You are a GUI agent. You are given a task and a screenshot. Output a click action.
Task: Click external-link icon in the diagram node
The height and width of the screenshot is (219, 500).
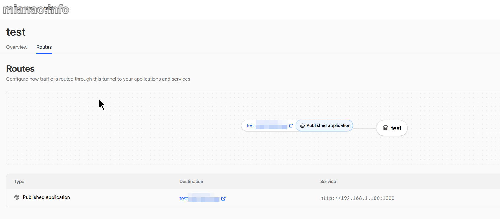pos(291,126)
